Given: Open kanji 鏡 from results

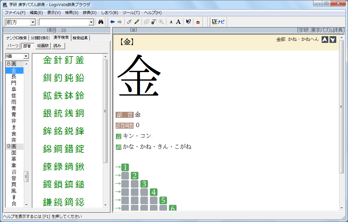Looking at the screenshot, I should 58,202.
